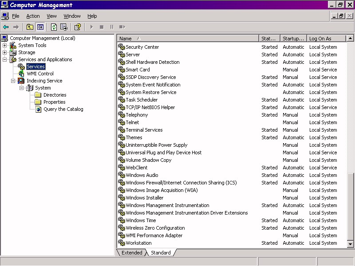The image size is (355, 266).
Task: Click the Up one level folder icon
Action: click(30, 27)
